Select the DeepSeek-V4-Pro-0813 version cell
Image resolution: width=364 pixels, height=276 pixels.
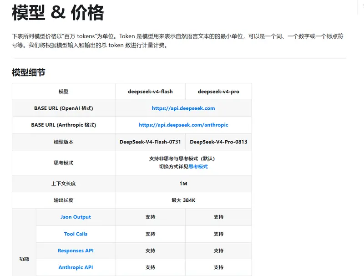coord(218,142)
